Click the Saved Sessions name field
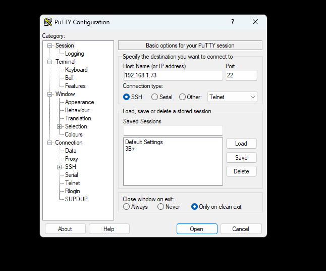 (173, 130)
